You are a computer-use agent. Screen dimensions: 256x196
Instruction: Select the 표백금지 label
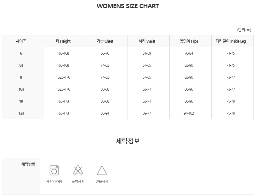tap(78, 181)
